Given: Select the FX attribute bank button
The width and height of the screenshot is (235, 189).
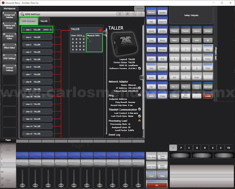Looking at the screenshot, I should click(x=228, y=148).
